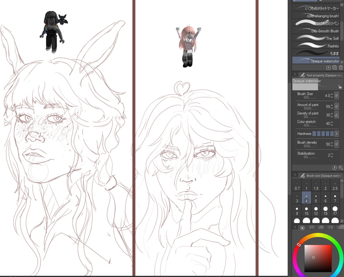The width and height of the screenshot is (344, 277).
Task: Choose brush size preset 5
Action: 316,198
